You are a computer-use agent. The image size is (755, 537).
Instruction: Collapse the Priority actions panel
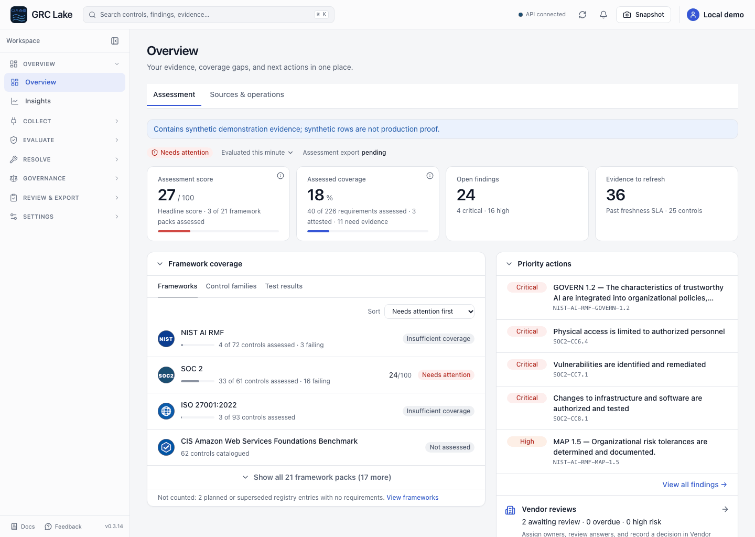509,264
